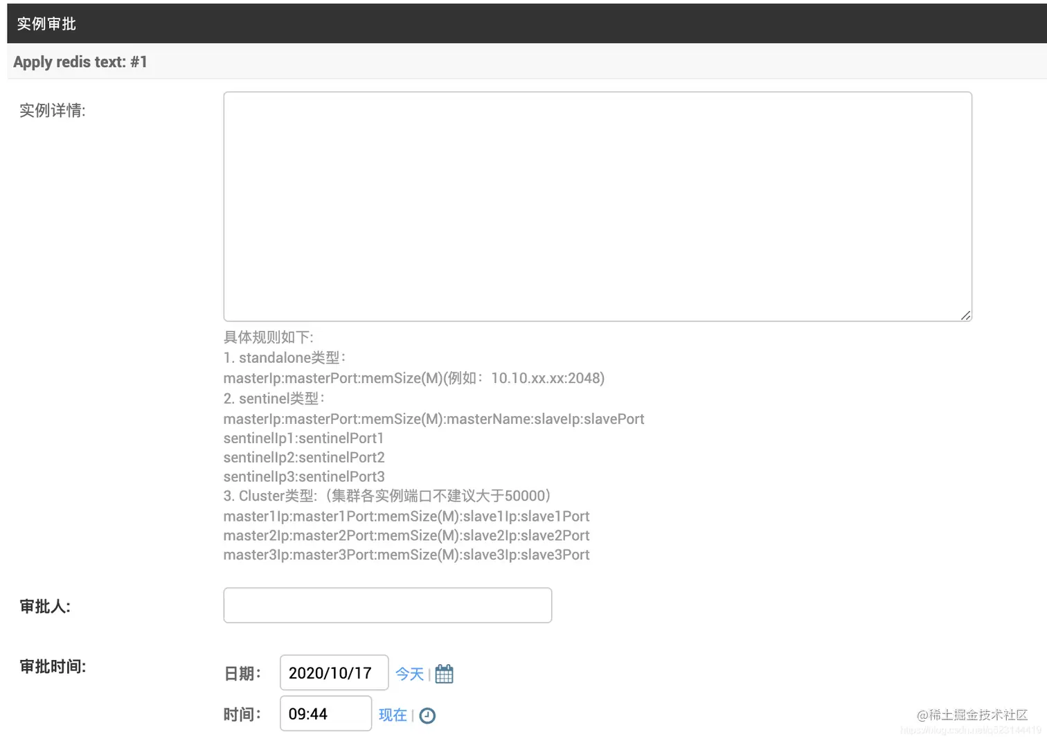Click the Cluster类型 rule description line

386,496
